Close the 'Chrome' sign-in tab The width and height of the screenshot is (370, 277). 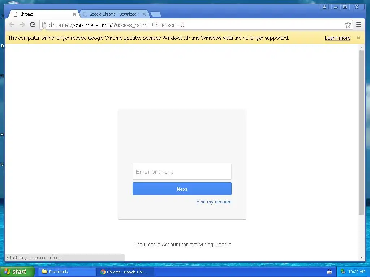click(x=74, y=14)
